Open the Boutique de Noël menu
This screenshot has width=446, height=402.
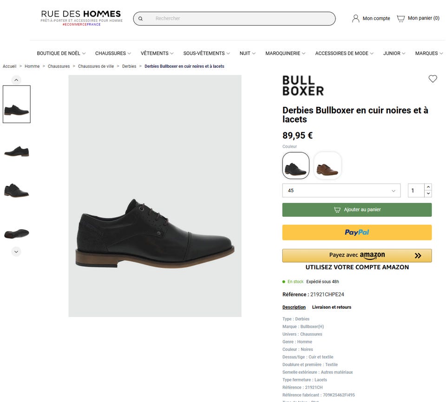point(61,53)
